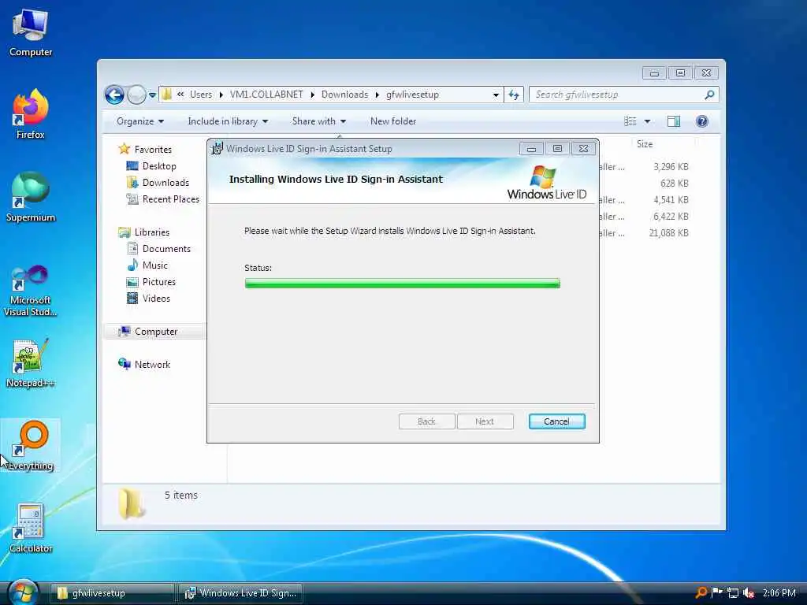Open the Supermium desktop shortcut
The height and width of the screenshot is (605, 807).
point(31,197)
